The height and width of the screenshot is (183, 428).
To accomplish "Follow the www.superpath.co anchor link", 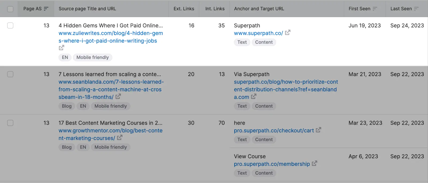I will point(258,33).
